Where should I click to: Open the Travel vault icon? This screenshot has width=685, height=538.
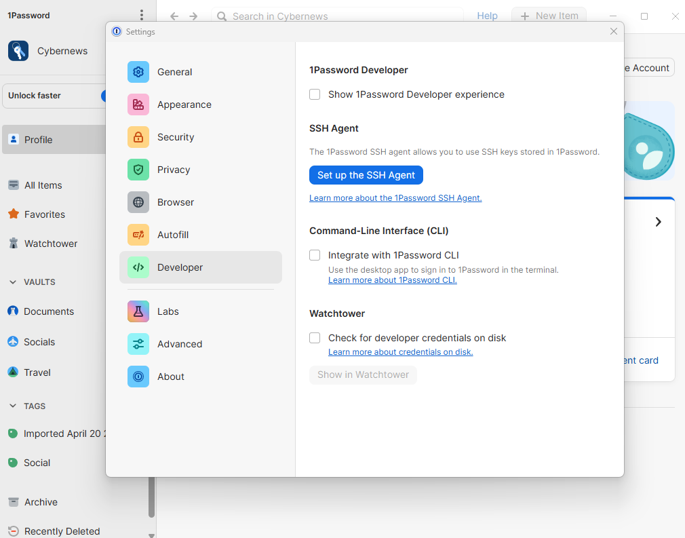(13, 372)
